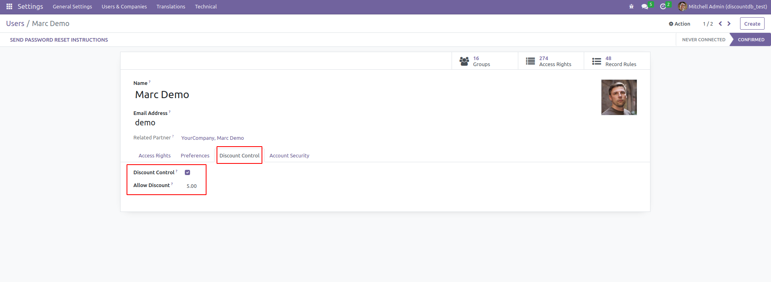Click the Allow Discount field label
This screenshot has width=771, height=282.
[151, 185]
